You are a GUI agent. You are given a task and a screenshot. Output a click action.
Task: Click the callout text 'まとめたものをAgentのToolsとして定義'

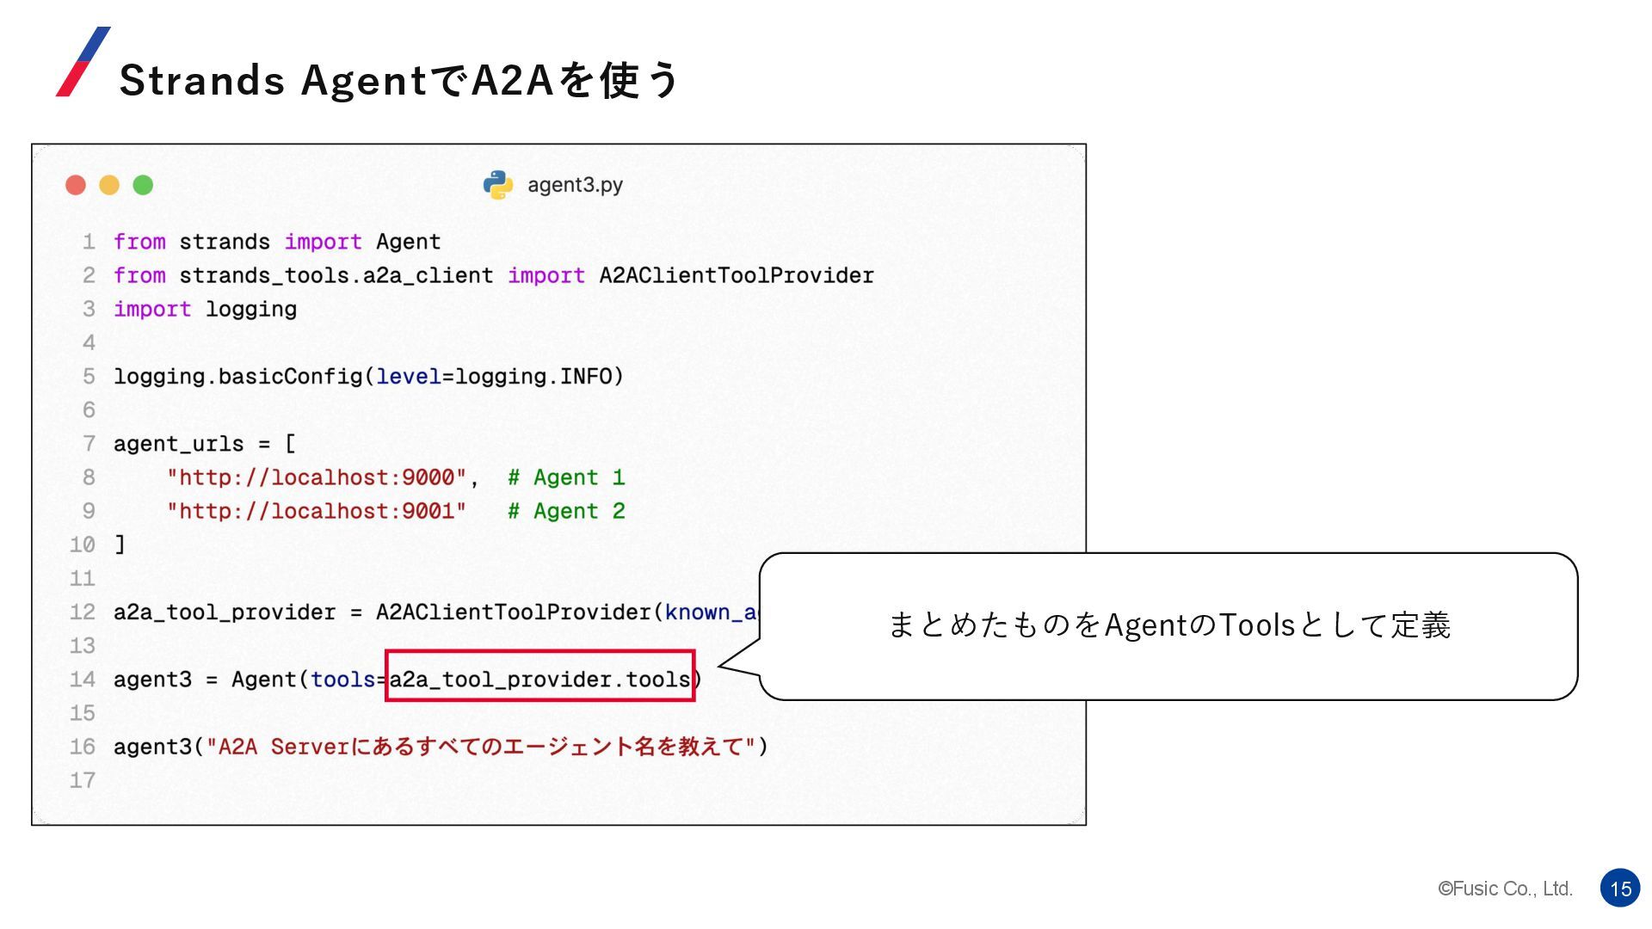tap(1168, 625)
